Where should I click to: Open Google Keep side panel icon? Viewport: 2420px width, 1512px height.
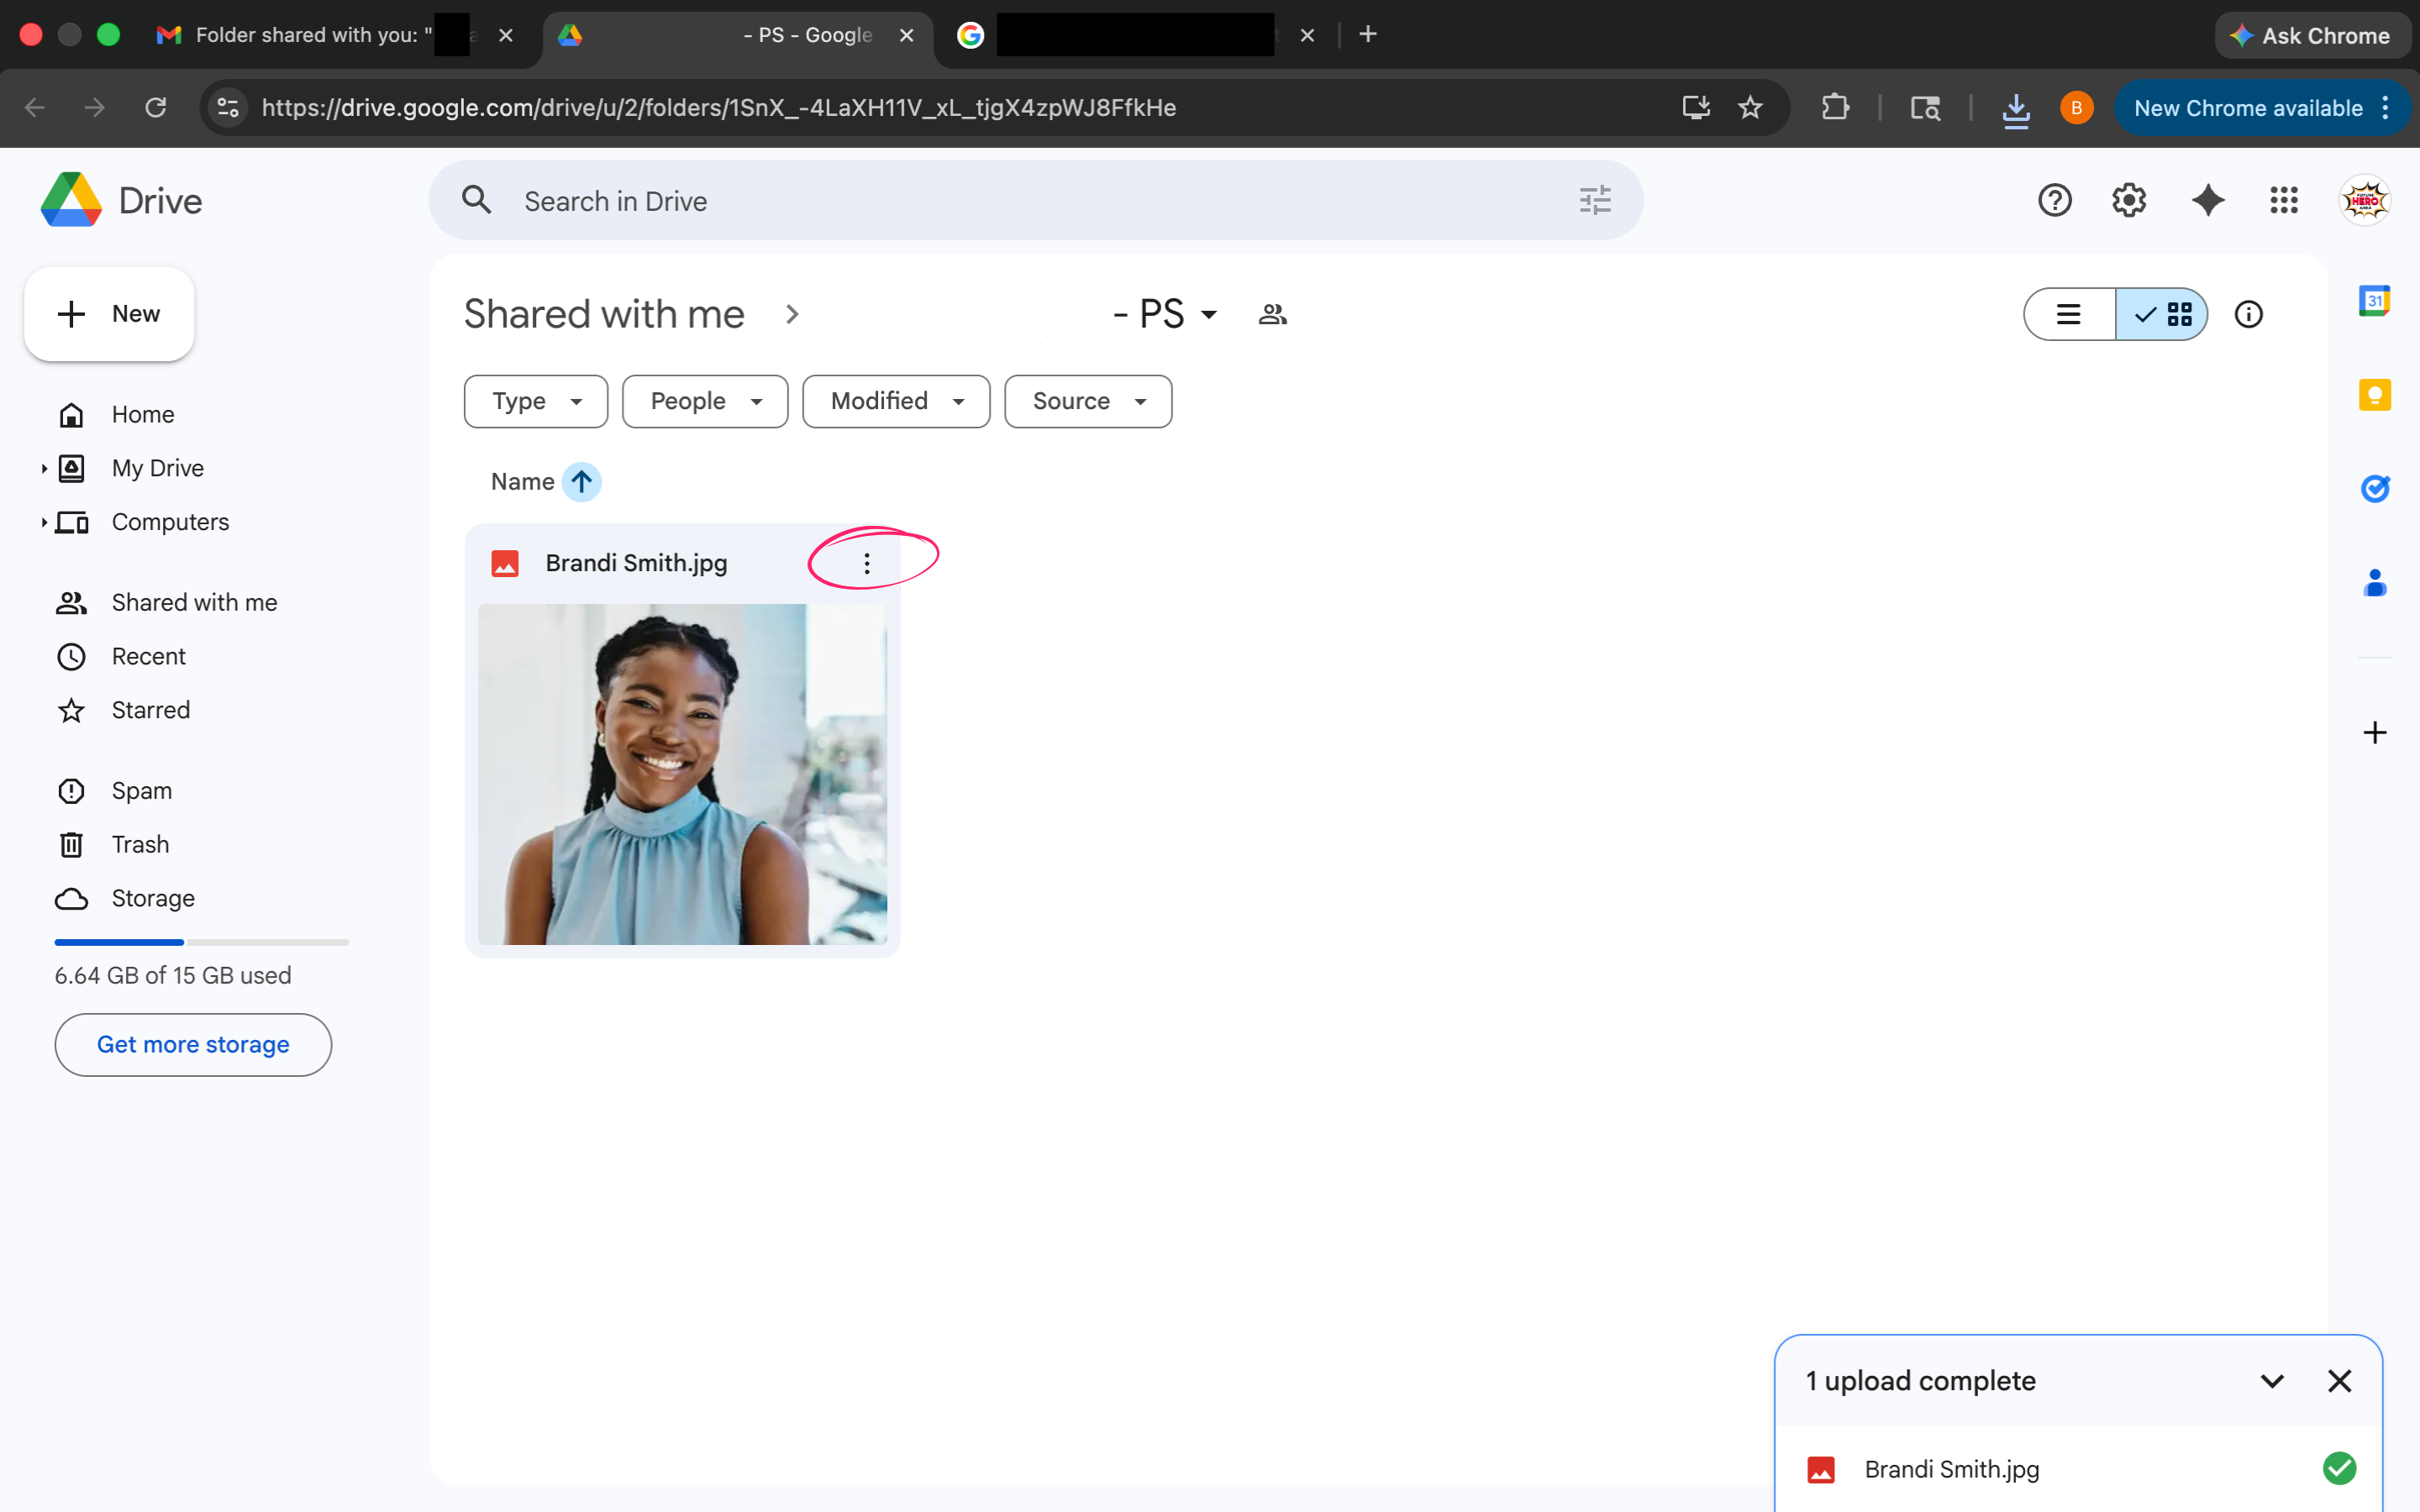2374,395
